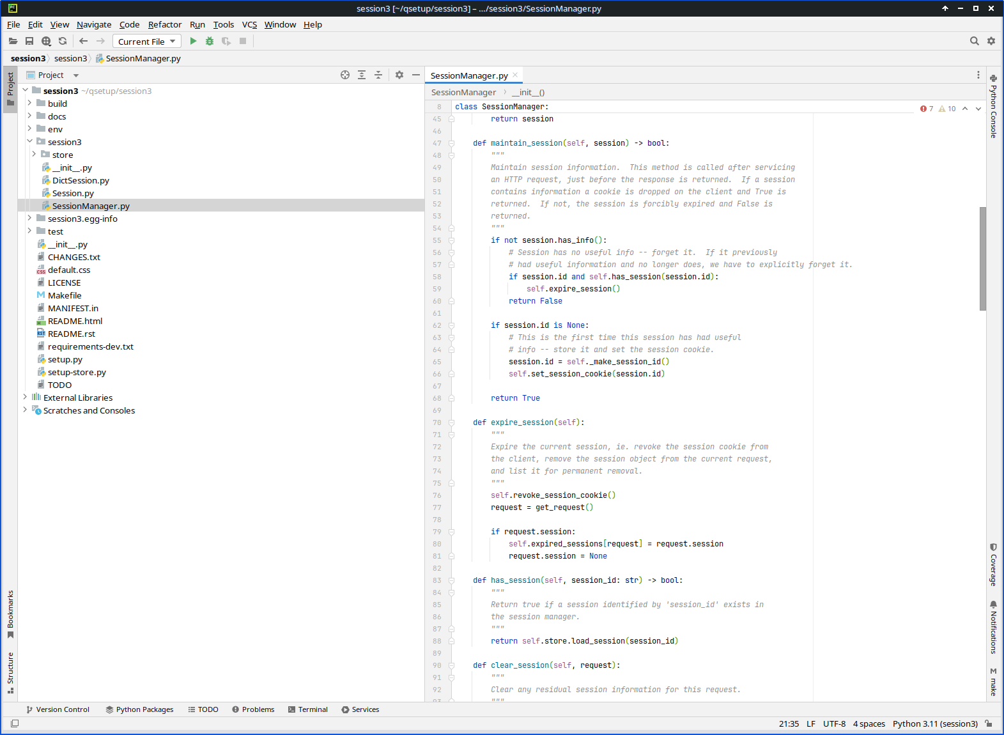
Task: Go to next highlighted error arrow
Action: (x=978, y=109)
